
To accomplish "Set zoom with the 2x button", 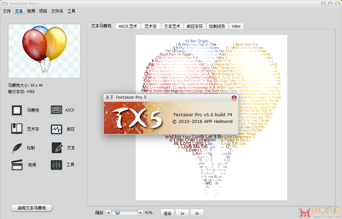I will (197, 213).
